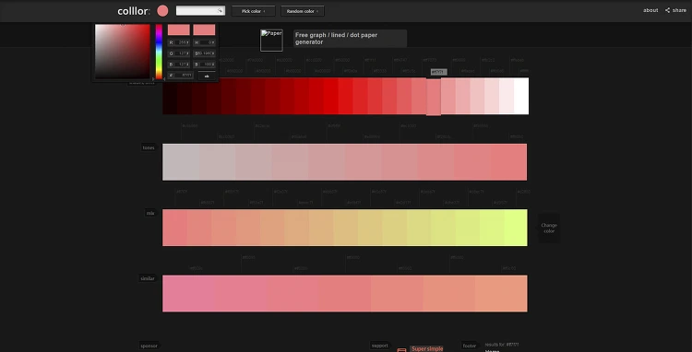Open the Random color dropdown
Screen dimensions: 692x352
303,11
